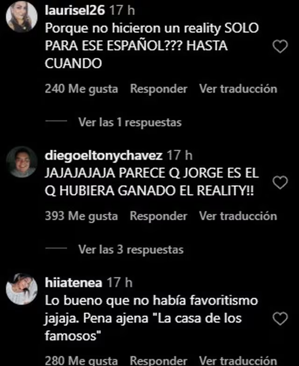This screenshot has width=299, height=366.
Task: Like laurisel26's comment with the heart icon
Action: point(280,46)
